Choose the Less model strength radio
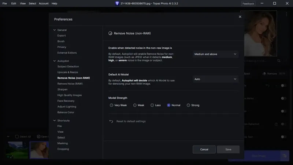 click(x=152, y=105)
